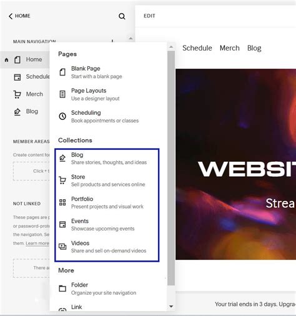Click the Learn more link
Screen dimensions: 296x316
(37, 243)
